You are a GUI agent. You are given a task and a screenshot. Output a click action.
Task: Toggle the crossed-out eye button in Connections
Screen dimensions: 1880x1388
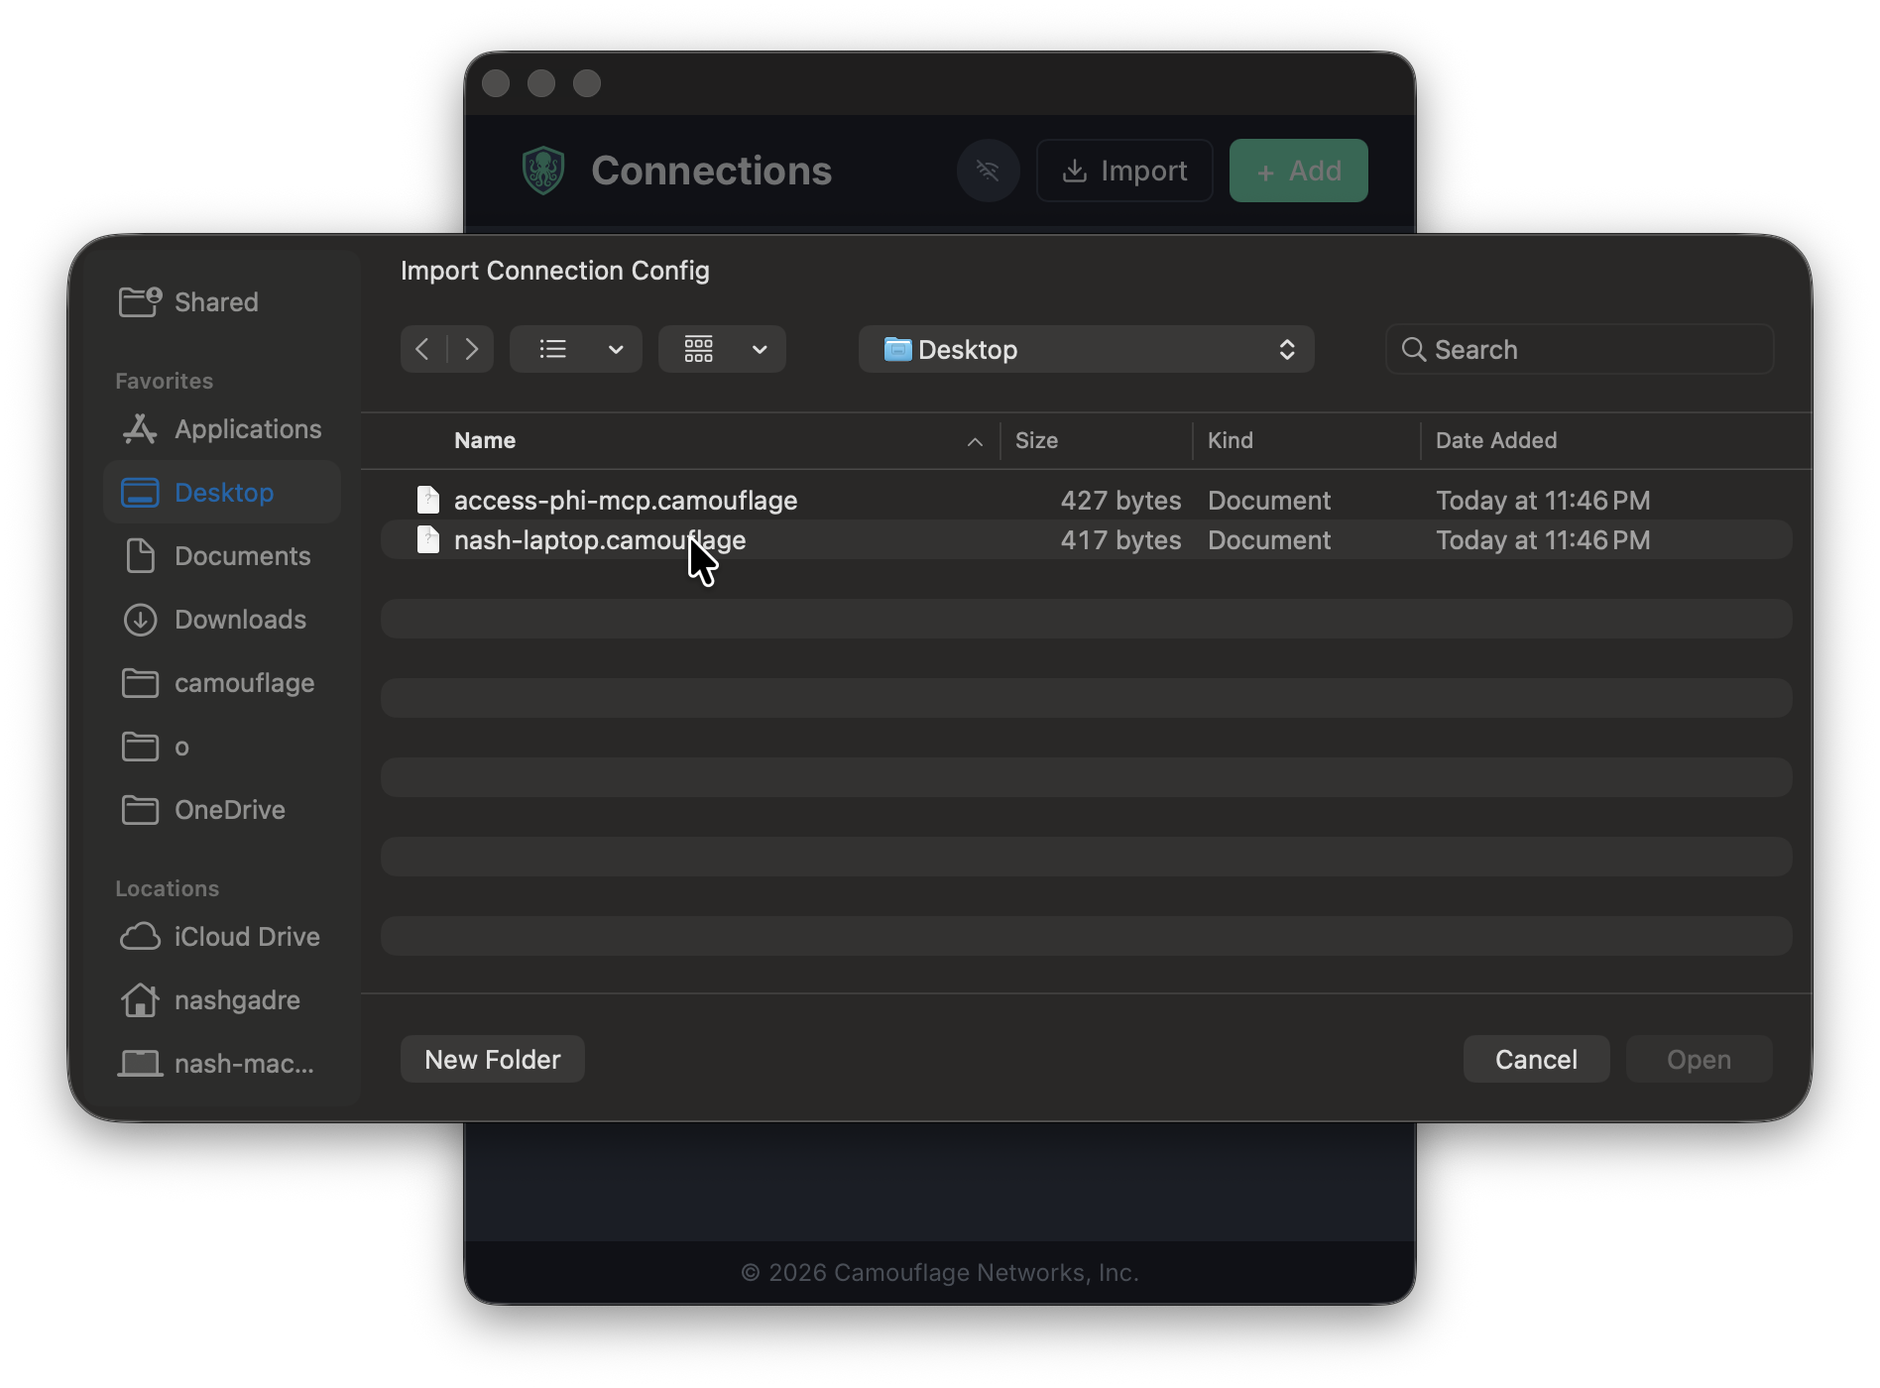point(988,171)
